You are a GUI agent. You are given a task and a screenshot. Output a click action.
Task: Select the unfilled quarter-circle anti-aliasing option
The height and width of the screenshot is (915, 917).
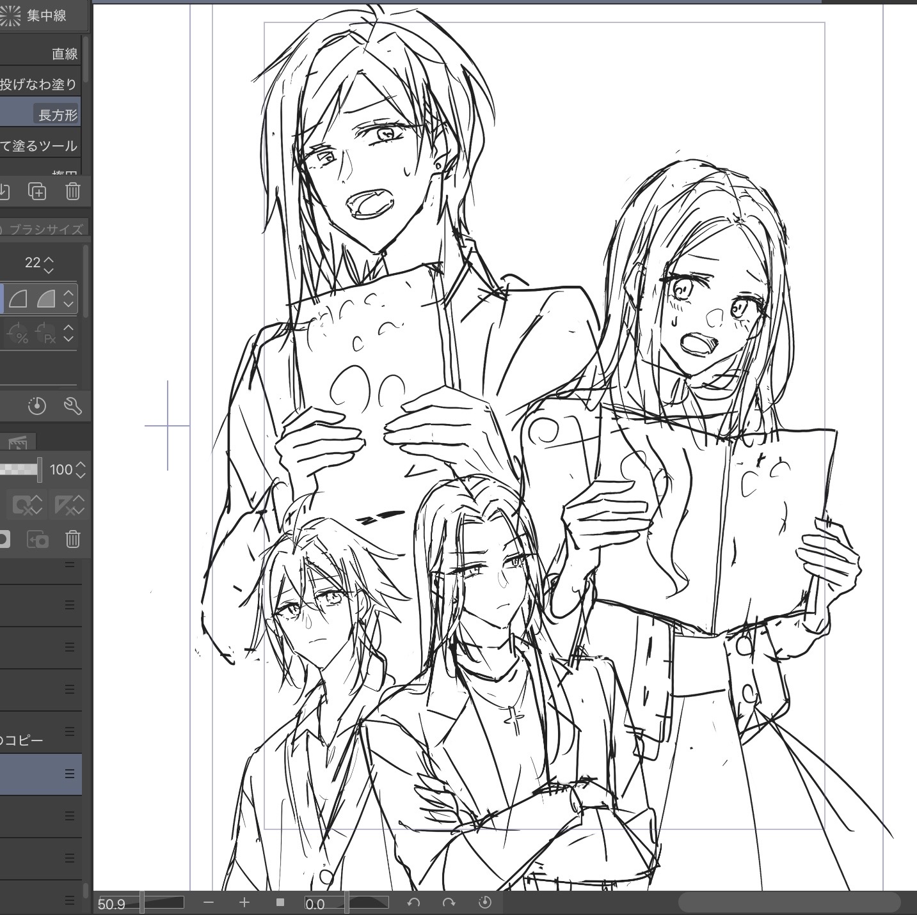click(18, 299)
